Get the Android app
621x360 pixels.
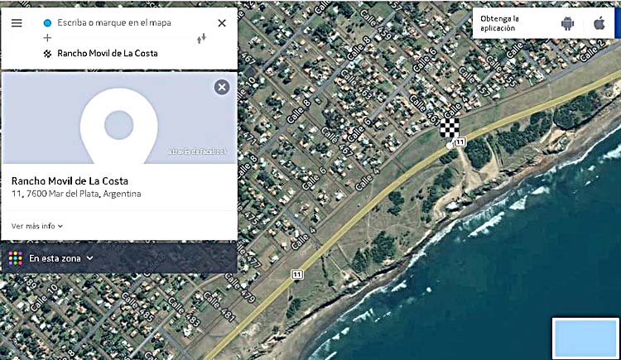coord(567,24)
